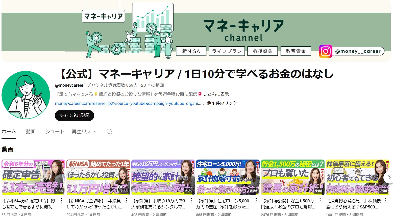The height and width of the screenshot is (216, 393).
Task: Click the 新NISA label in banner
Action: pyautogui.click(x=191, y=51)
